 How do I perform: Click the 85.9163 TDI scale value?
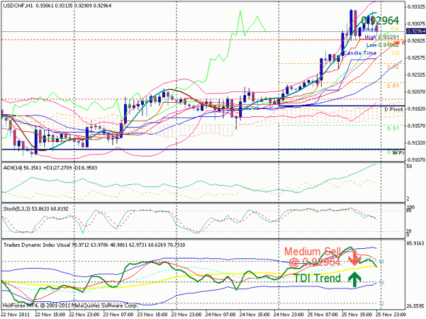click(x=415, y=244)
